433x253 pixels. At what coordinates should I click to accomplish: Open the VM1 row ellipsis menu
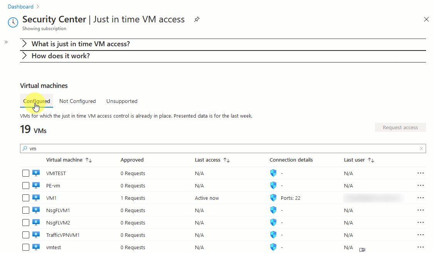tap(420, 198)
